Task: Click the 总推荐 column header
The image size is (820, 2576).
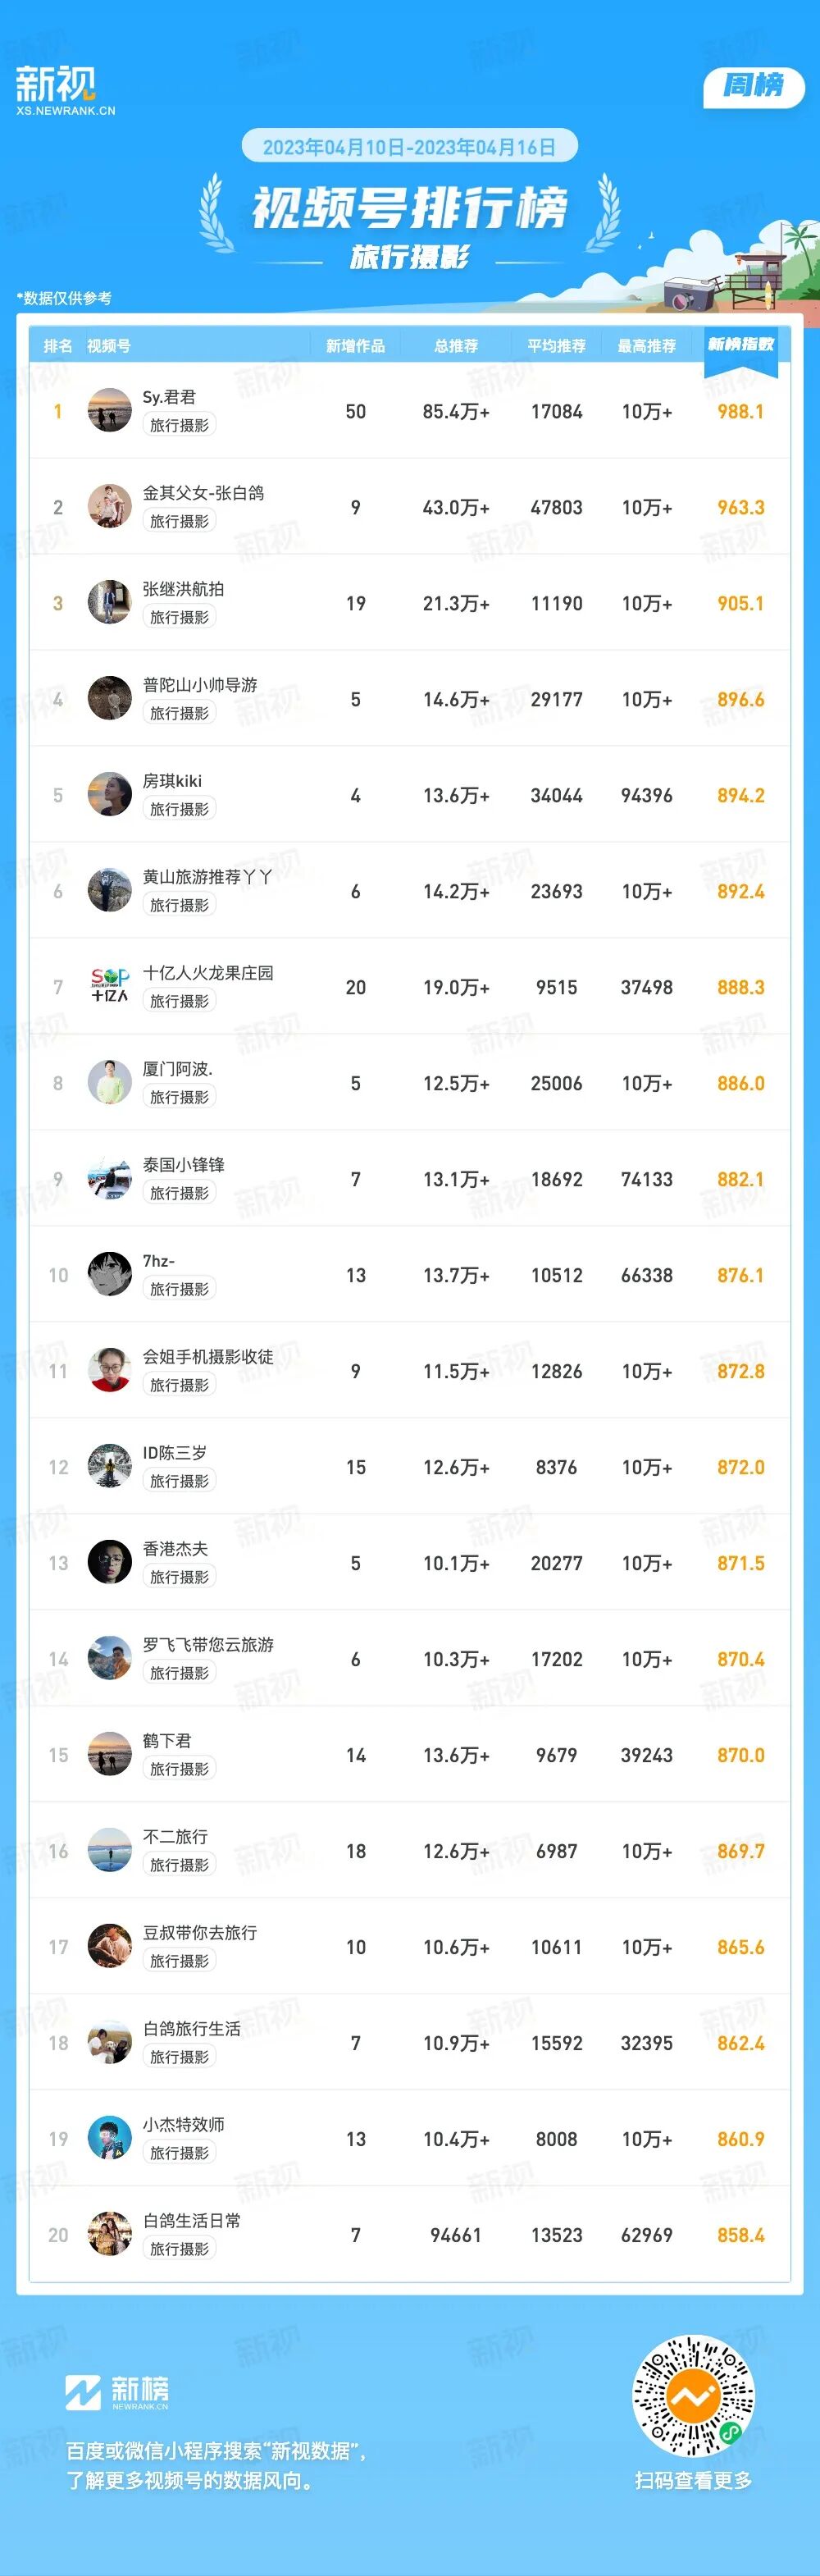Action: [456, 346]
